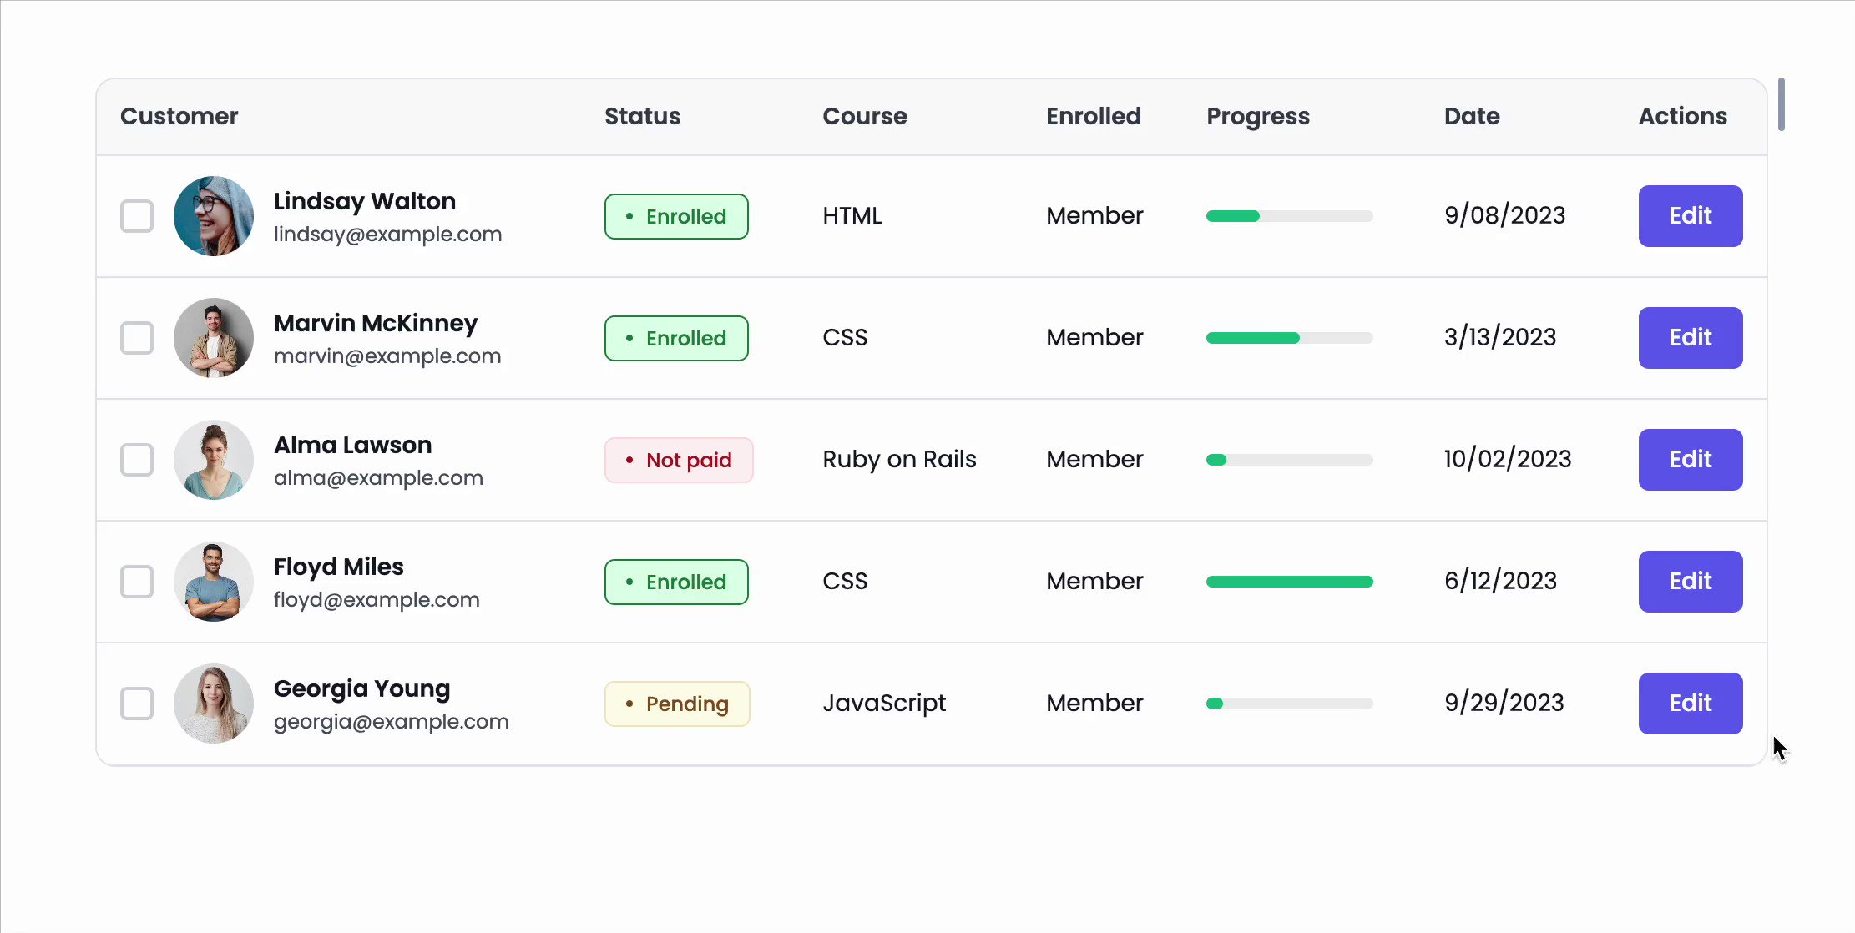Open Edit on Georgia Young's row
1855x933 pixels.
[1690, 704]
